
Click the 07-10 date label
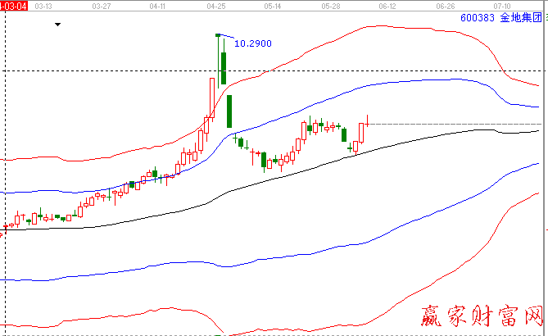point(502,5)
